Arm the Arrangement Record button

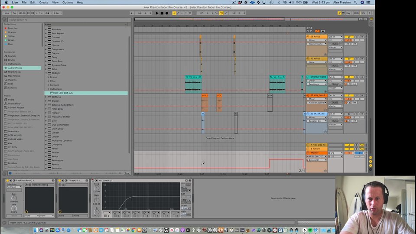(x=167, y=13)
